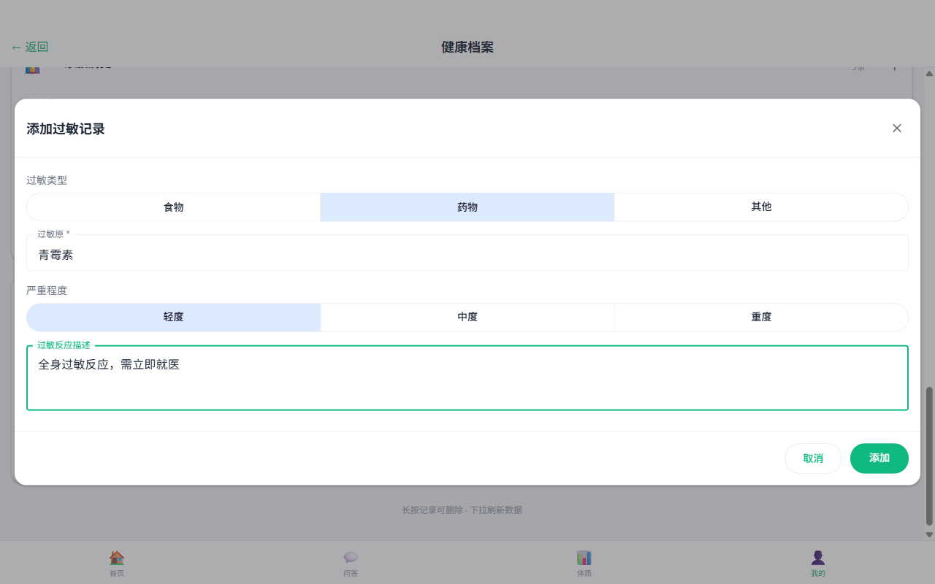Screen dimensions: 935x584
Task: Open the 首页 home icon in bottom navigation
Action: click(x=117, y=558)
